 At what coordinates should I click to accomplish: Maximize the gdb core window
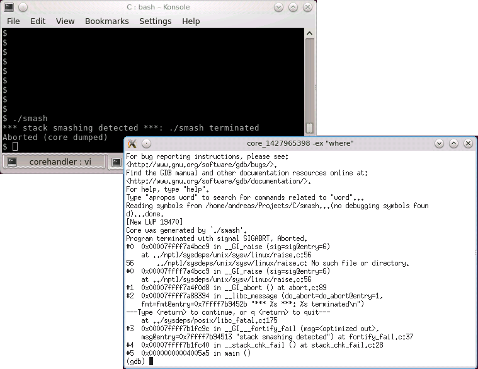coord(453,143)
